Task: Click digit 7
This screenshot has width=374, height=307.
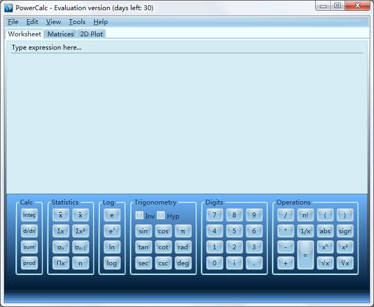Action: tap(214, 215)
